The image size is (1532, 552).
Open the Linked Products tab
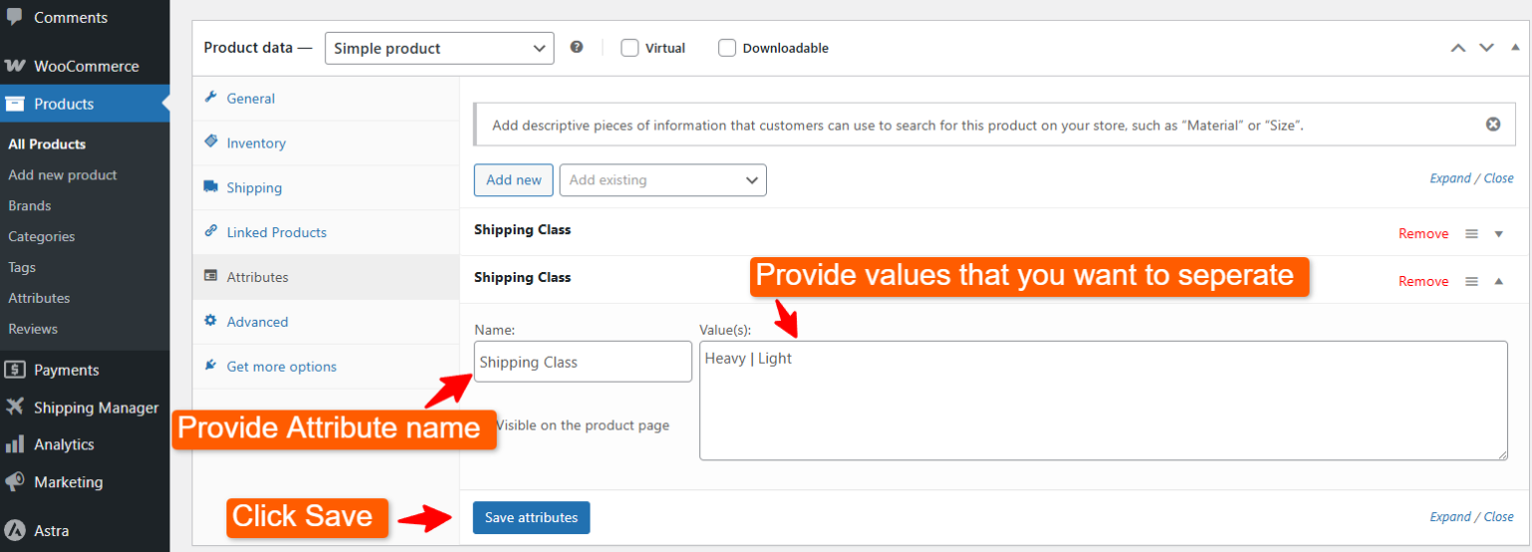tap(276, 232)
